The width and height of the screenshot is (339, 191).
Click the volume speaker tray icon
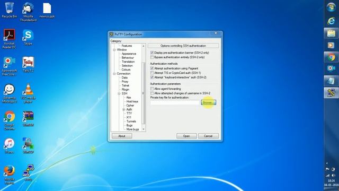[333, 176]
